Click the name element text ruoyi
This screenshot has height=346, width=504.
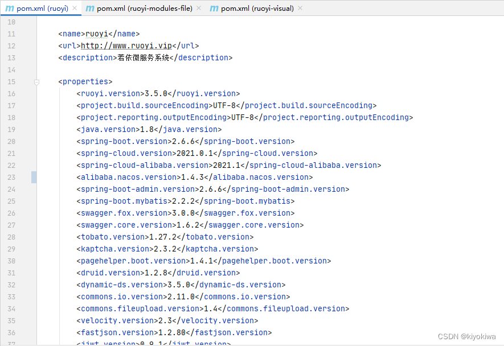(98, 34)
